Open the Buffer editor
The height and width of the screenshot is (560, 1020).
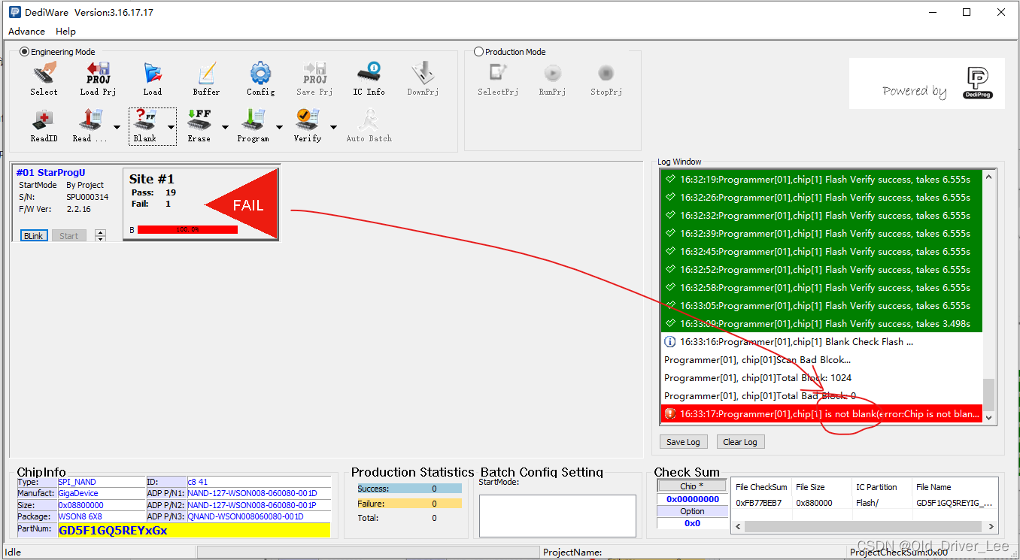206,79
